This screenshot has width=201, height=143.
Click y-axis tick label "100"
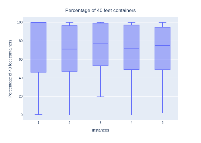(x=20, y=22)
